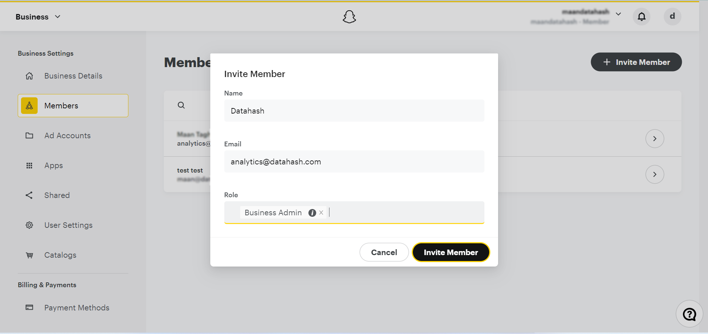Open the Role selection field
Image resolution: width=708 pixels, height=334 pixels.
click(406, 213)
